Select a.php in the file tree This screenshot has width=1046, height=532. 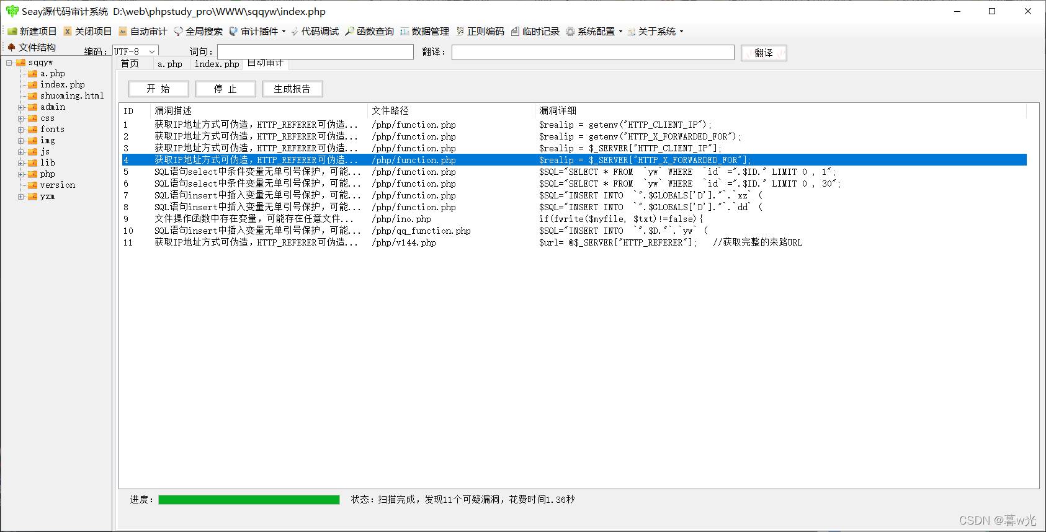[53, 74]
